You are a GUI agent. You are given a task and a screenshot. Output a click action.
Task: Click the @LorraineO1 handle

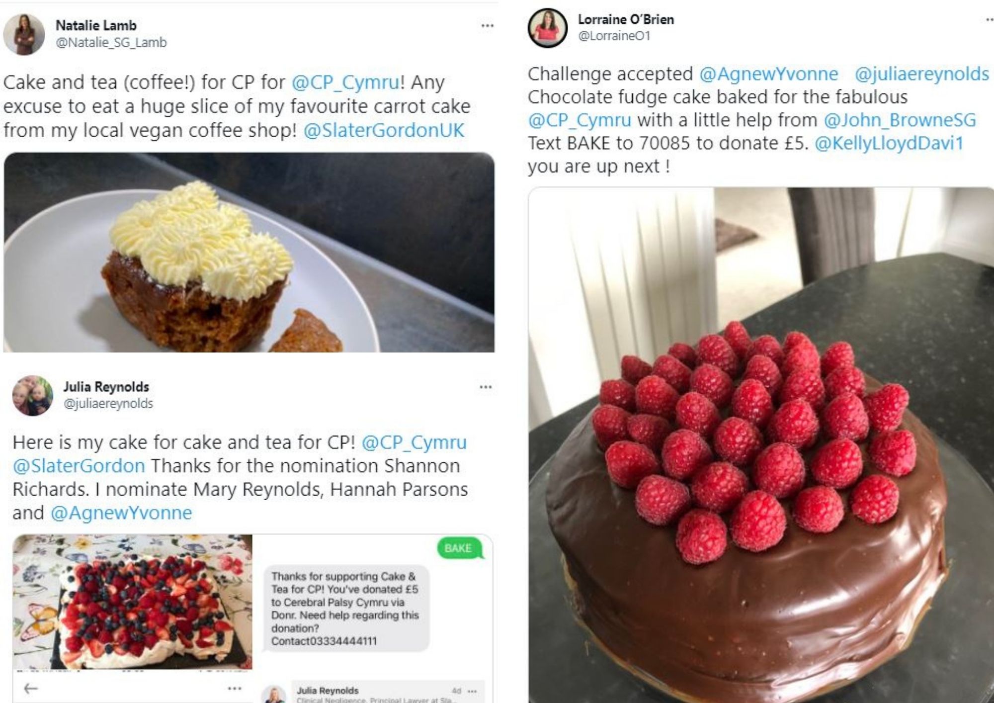tap(614, 36)
